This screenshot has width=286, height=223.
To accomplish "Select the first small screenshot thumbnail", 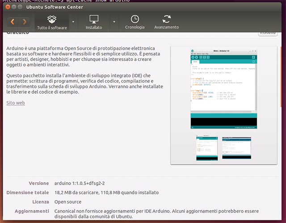I will 207,148.
